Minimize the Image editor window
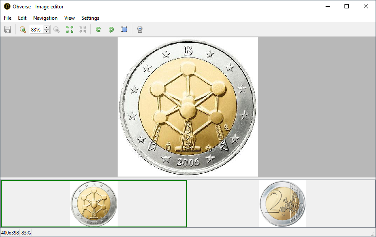Viewport: 376px width, 237px height. pyautogui.click(x=328, y=6)
